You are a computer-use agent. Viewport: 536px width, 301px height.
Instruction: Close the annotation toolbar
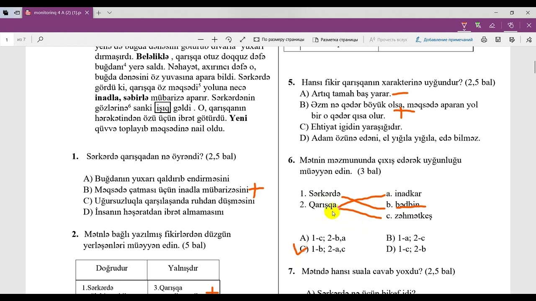528,26
